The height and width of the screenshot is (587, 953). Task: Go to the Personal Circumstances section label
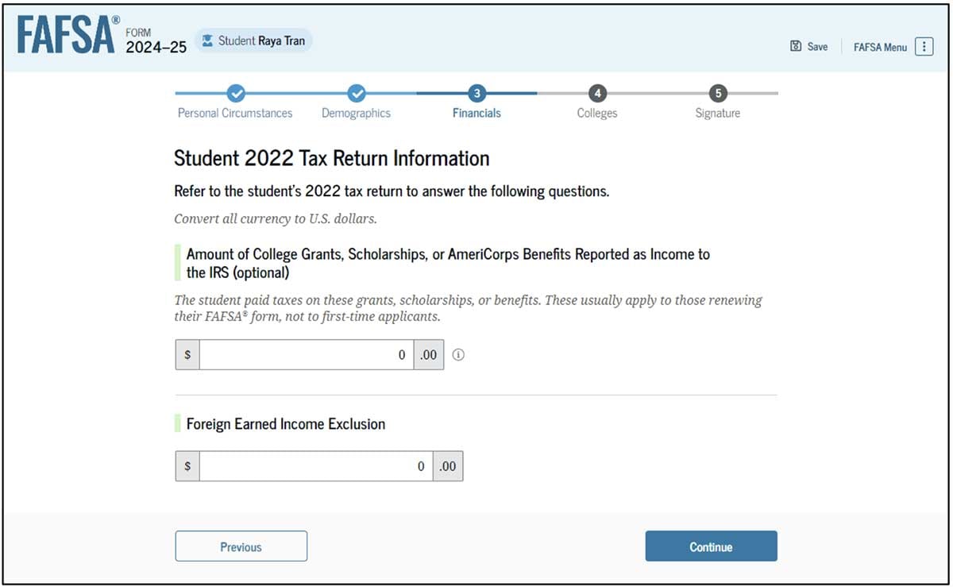(x=235, y=113)
